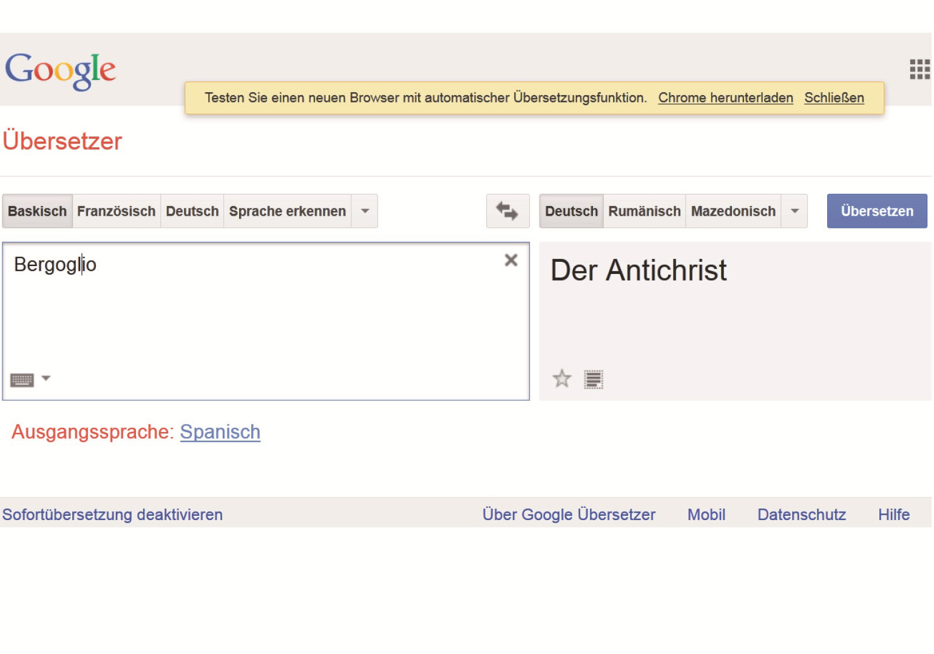Open the Google apps grid
934x654 pixels.
919,69
